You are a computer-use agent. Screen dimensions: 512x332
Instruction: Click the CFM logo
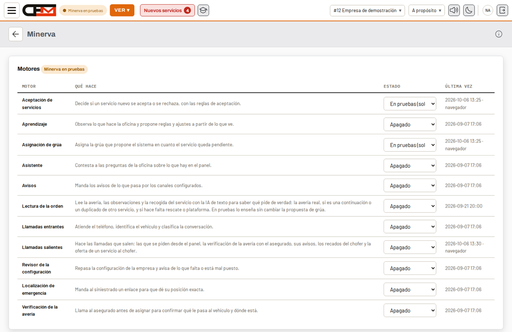(x=39, y=10)
